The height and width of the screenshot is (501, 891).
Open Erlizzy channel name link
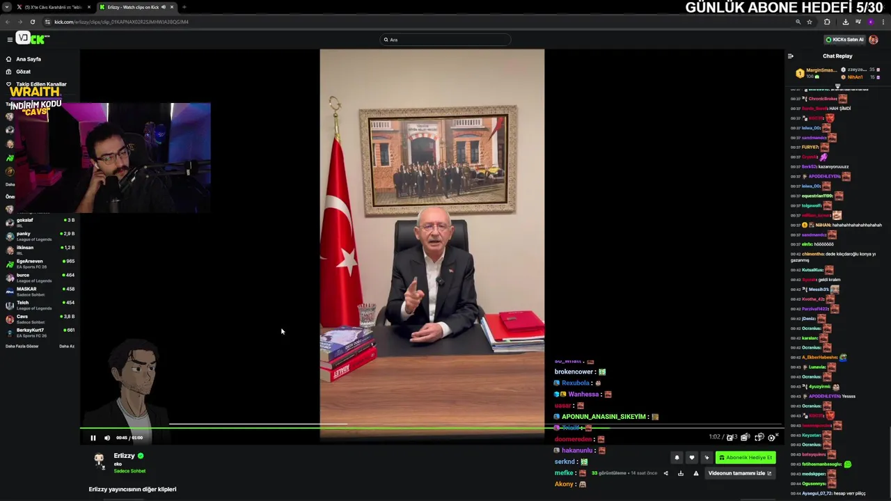pyautogui.click(x=124, y=456)
